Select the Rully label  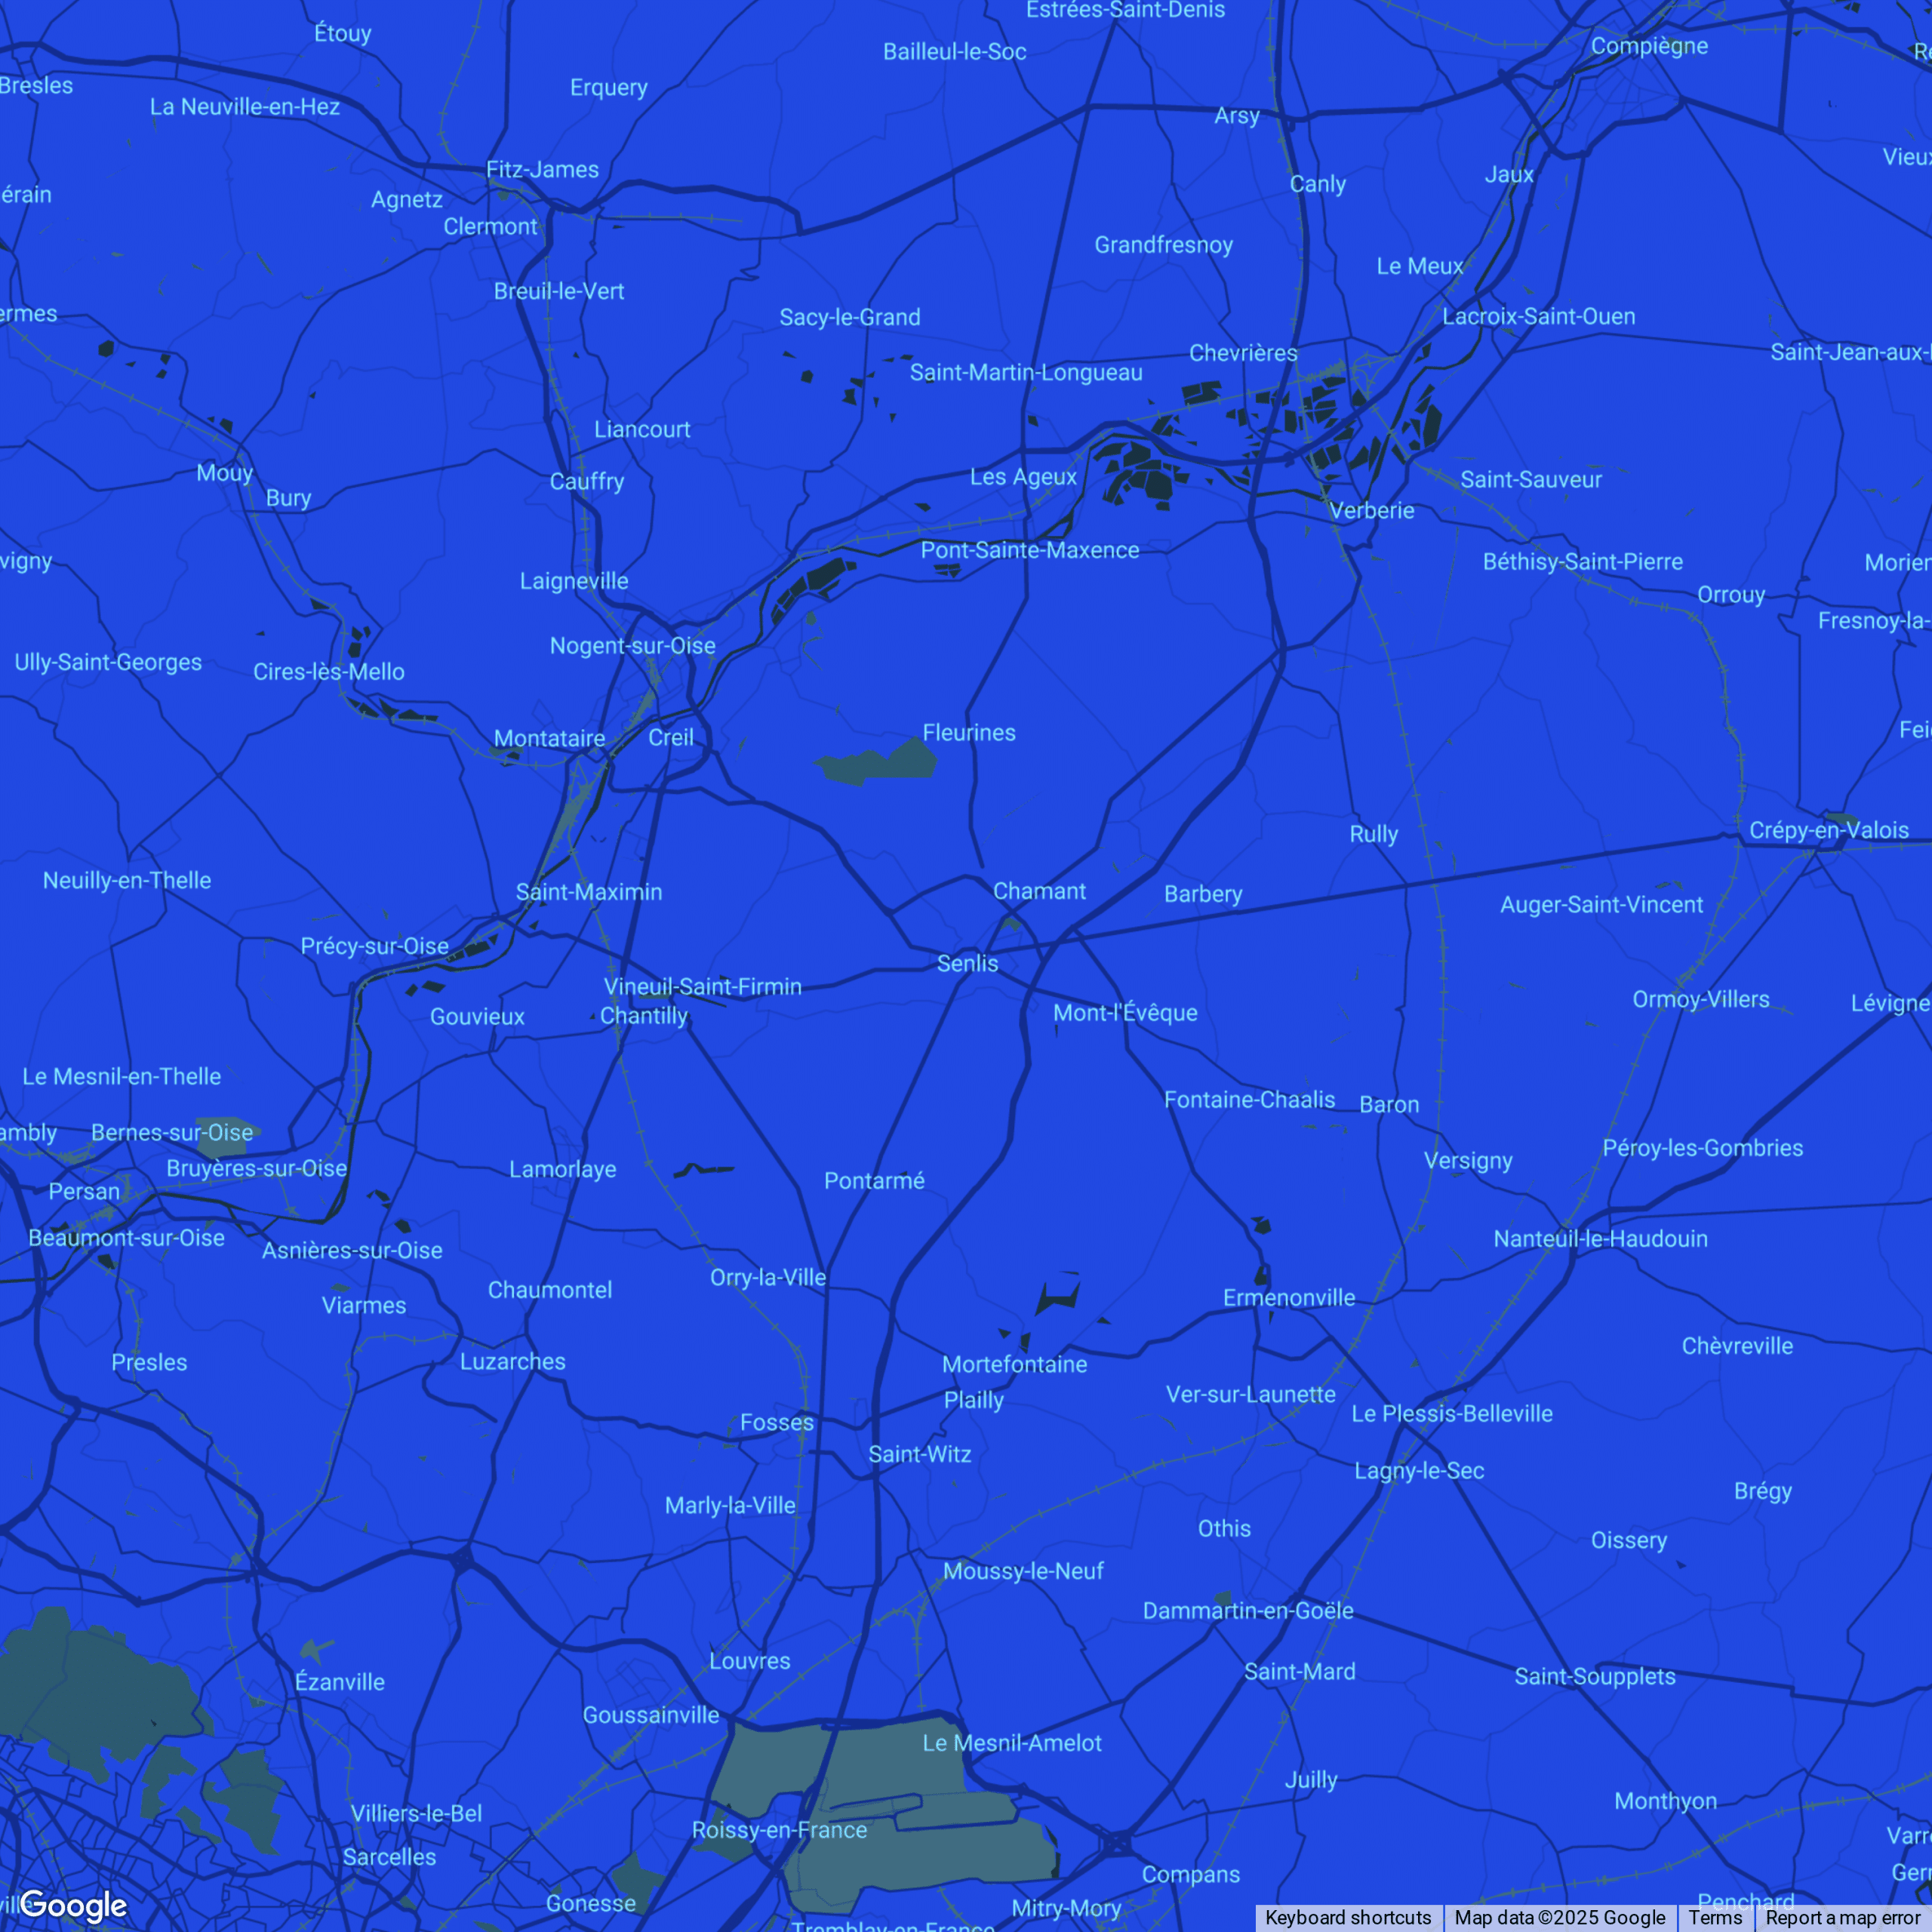pos(1373,834)
